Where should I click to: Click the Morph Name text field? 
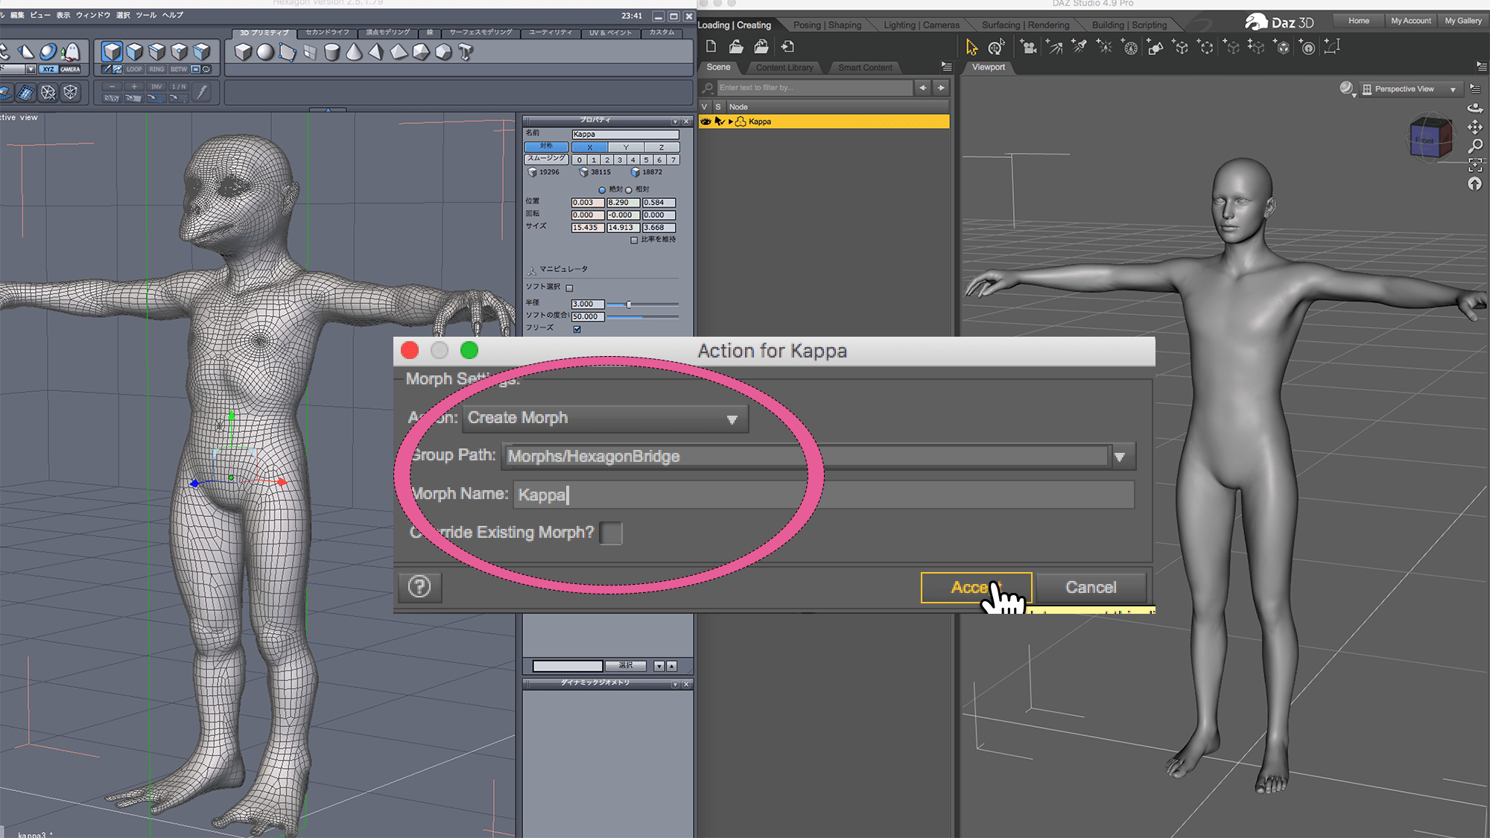[823, 495]
